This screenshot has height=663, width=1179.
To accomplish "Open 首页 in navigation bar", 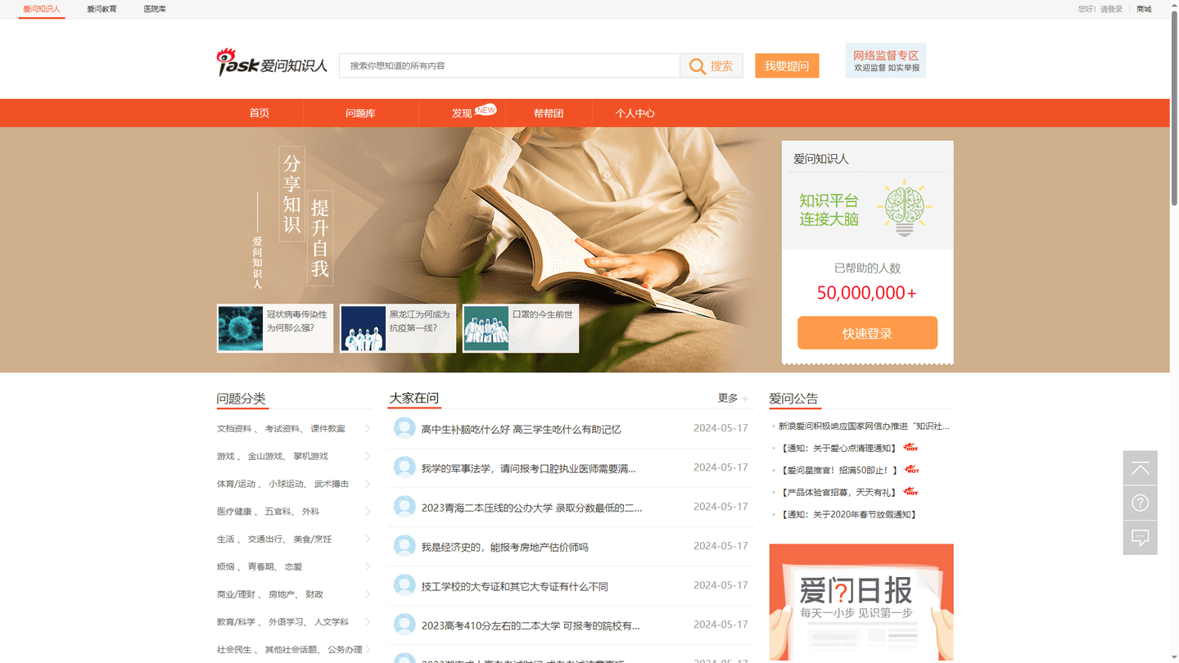I will point(260,113).
